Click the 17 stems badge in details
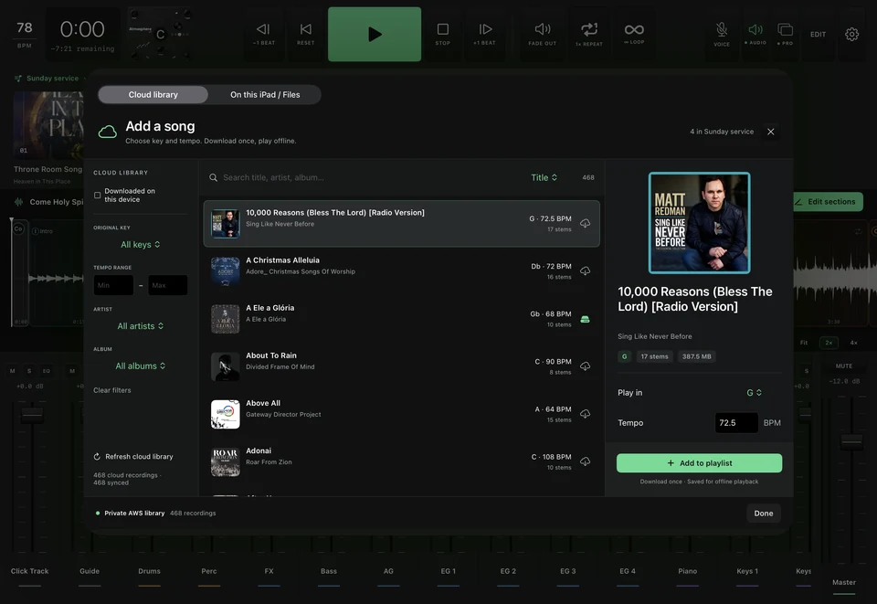 [x=654, y=356]
